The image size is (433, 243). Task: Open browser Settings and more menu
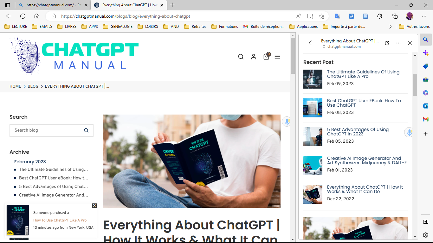click(x=424, y=16)
